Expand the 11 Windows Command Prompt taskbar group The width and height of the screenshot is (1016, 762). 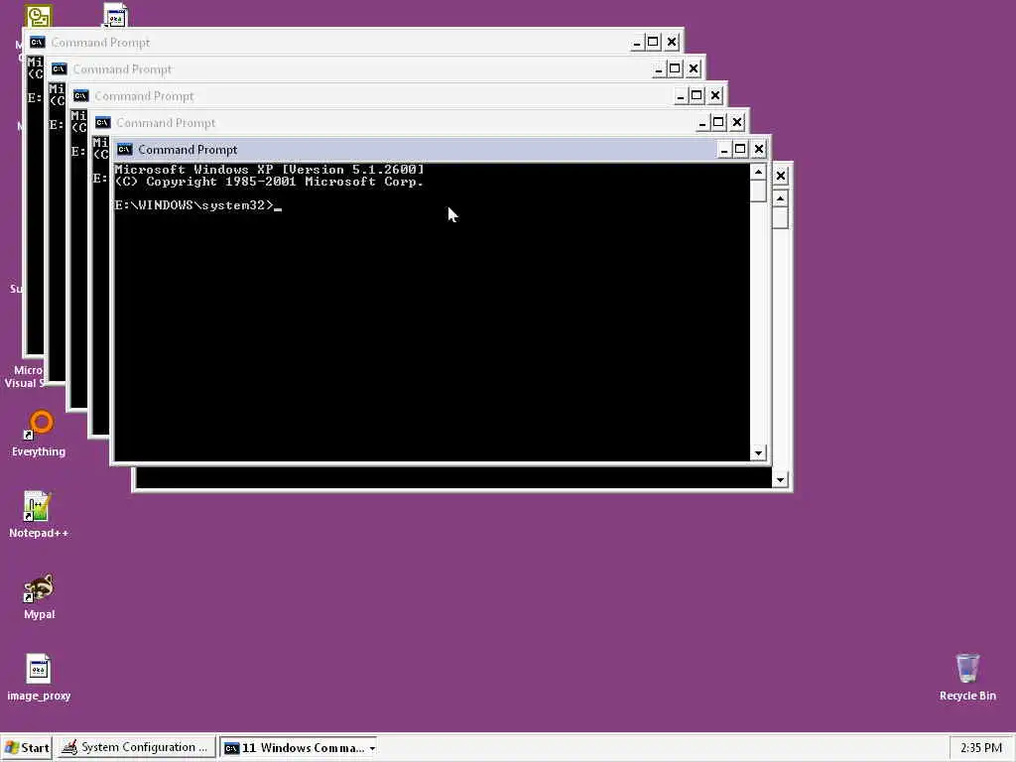coord(300,748)
